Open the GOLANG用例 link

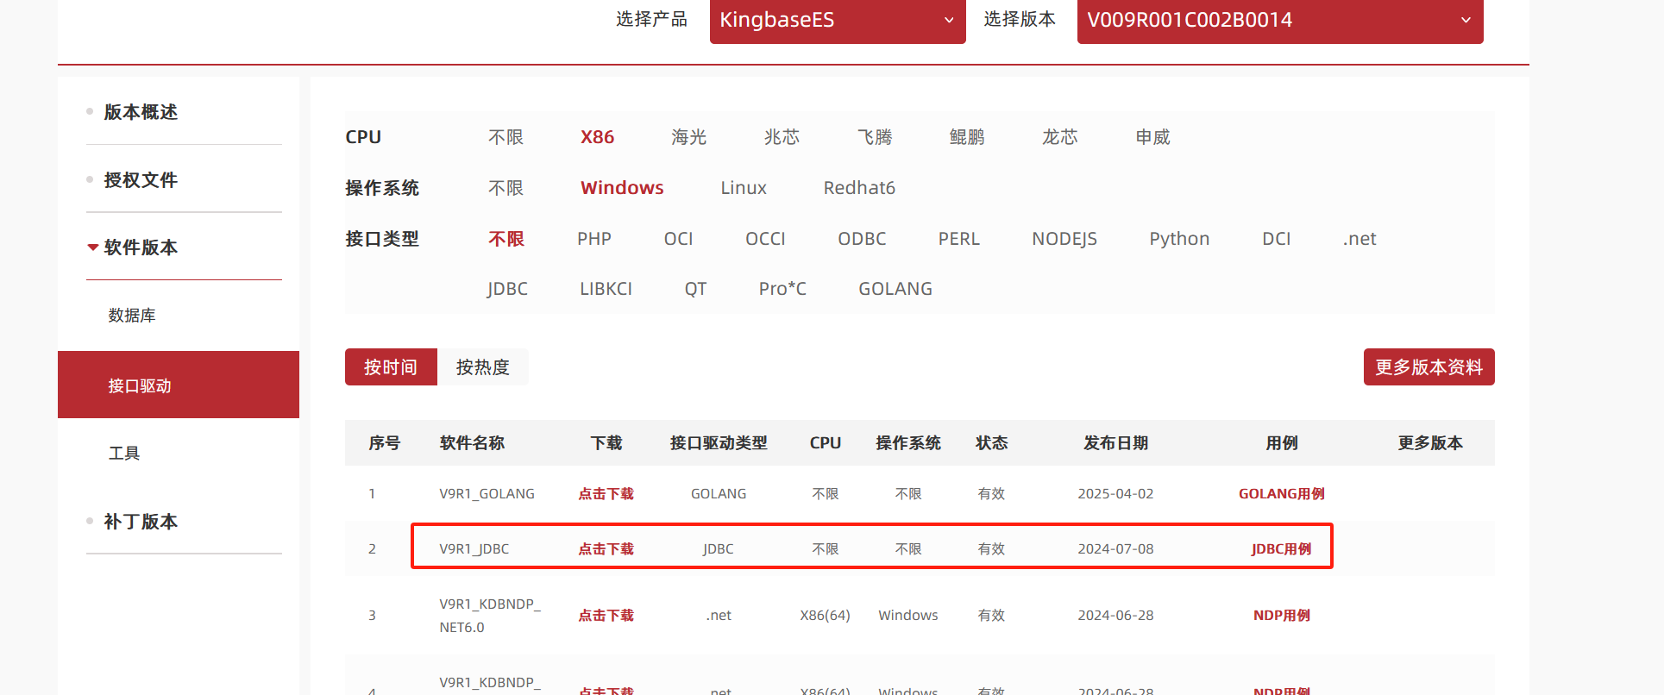point(1281,494)
